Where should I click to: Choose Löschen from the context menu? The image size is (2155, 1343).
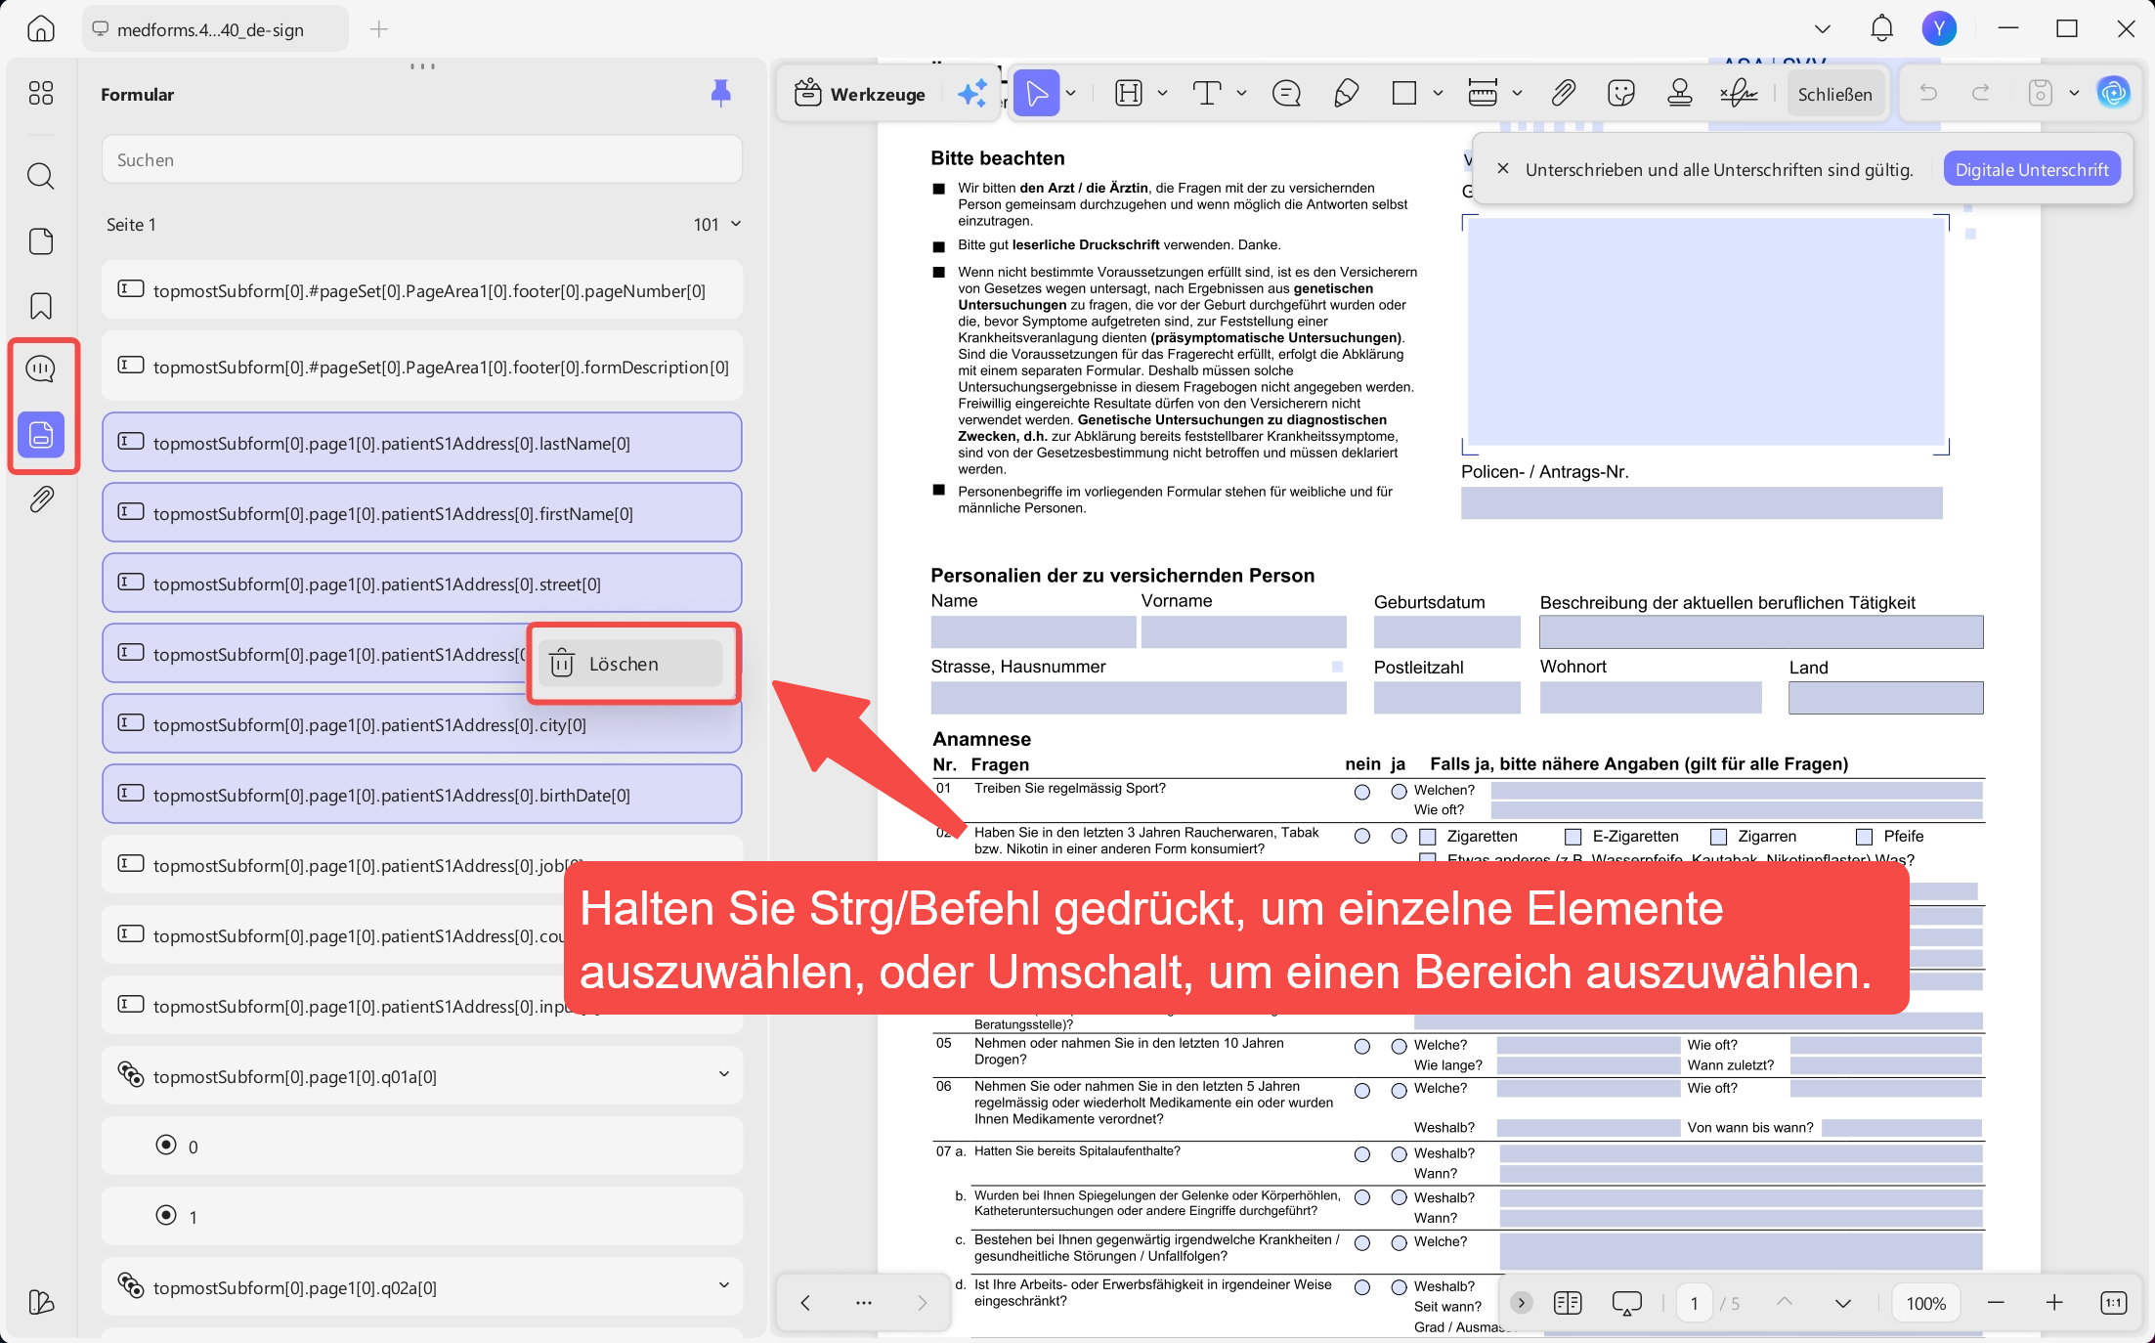click(630, 664)
